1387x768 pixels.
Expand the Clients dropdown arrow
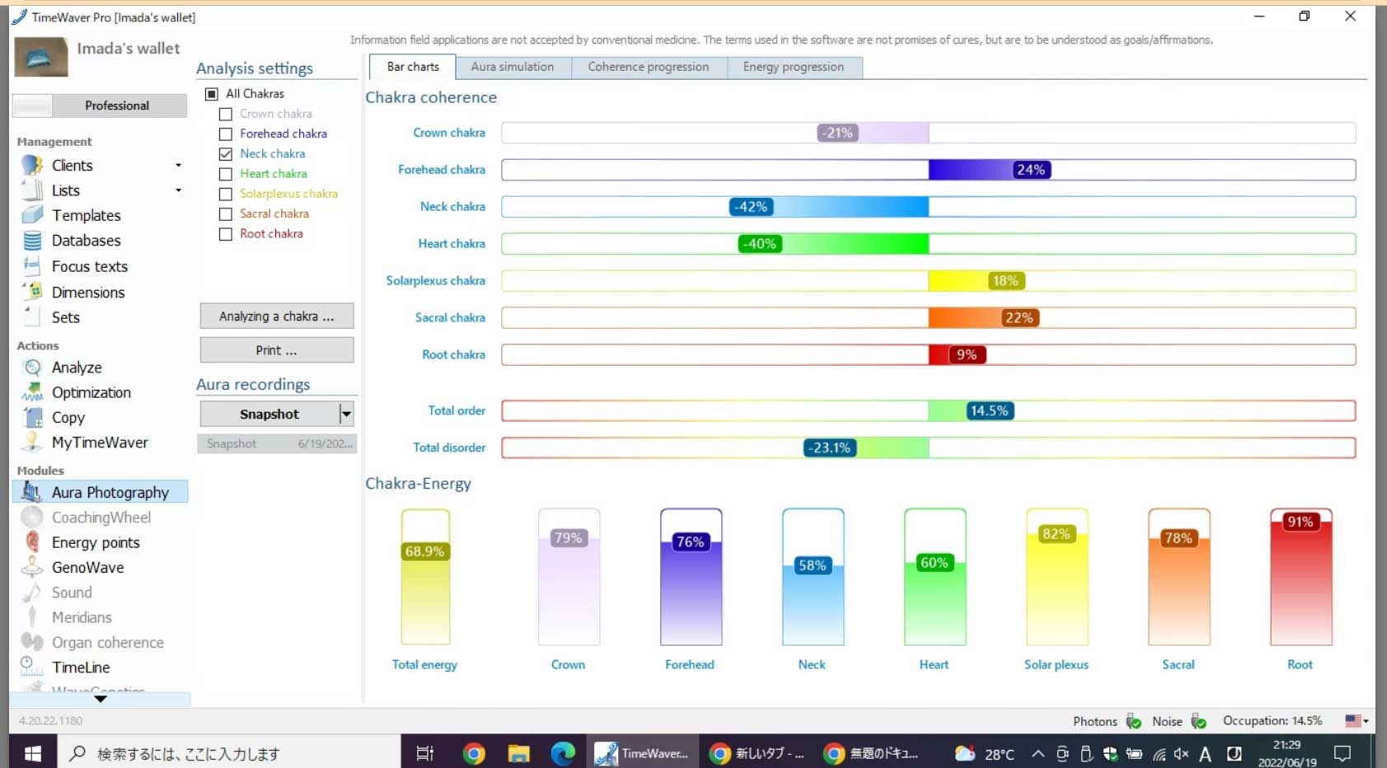click(178, 166)
